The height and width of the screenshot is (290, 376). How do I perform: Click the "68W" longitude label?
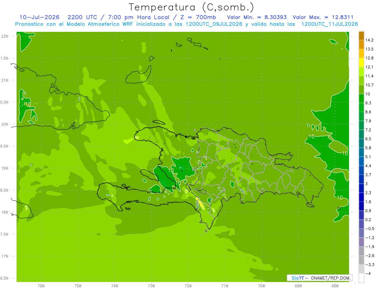point(335,286)
